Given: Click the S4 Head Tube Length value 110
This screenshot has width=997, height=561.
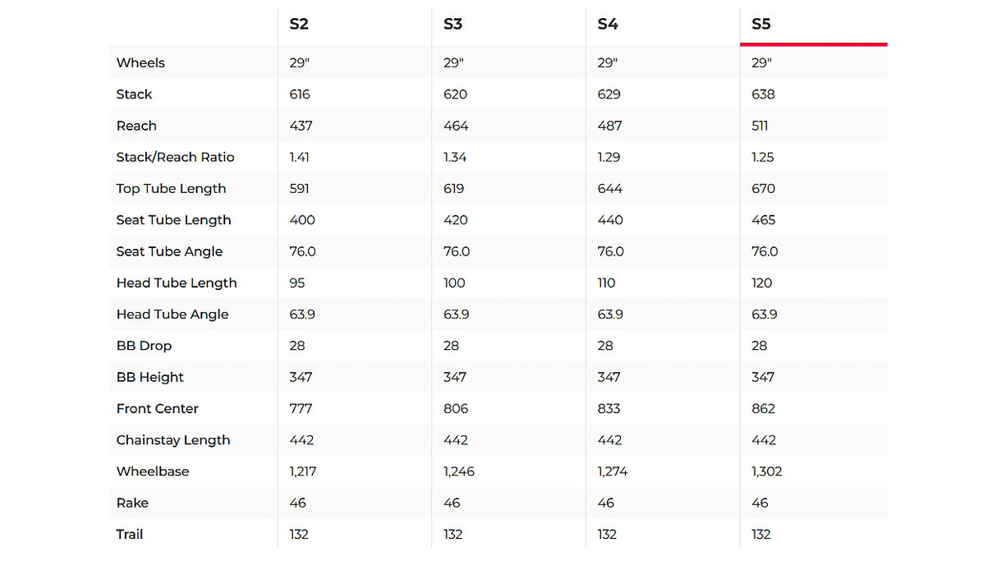Looking at the screenshot, I should 607,283.
